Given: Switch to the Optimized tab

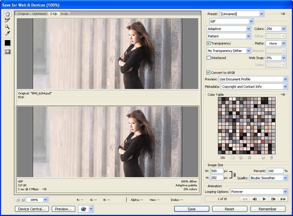Looking at the screenshot, I should point(39,13).
